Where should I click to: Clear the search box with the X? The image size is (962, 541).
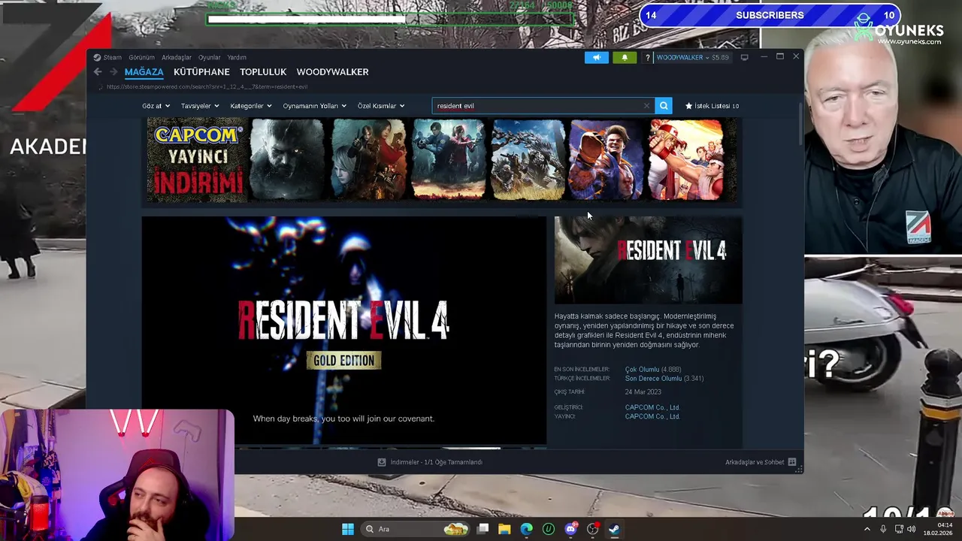[x=646, y=106]
